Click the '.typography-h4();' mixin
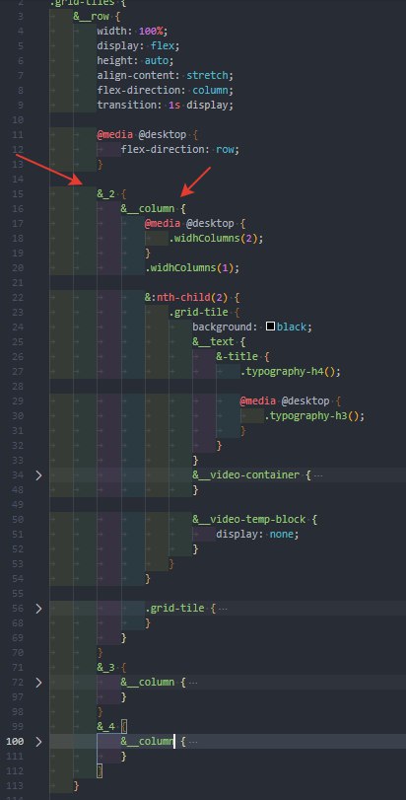This screenshot has width=406, height=800. 291,372
